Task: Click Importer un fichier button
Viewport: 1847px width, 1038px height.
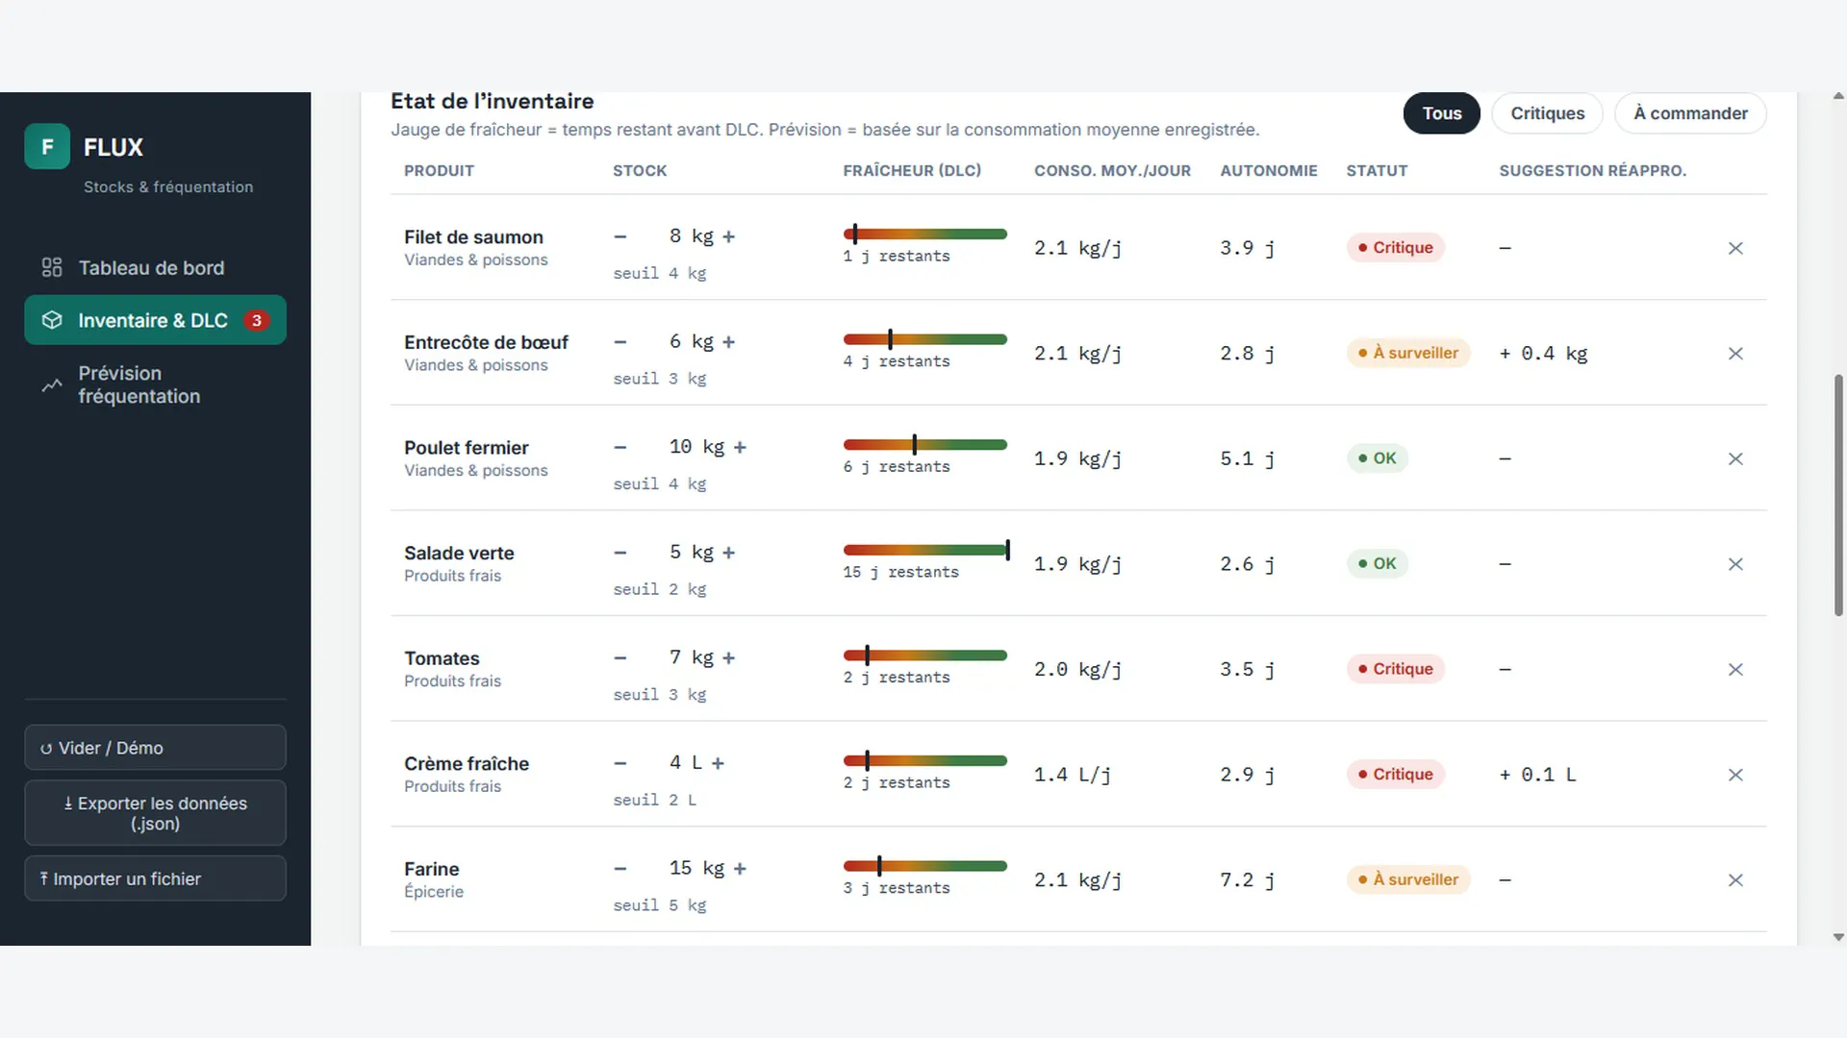Action: pos(155,878)
